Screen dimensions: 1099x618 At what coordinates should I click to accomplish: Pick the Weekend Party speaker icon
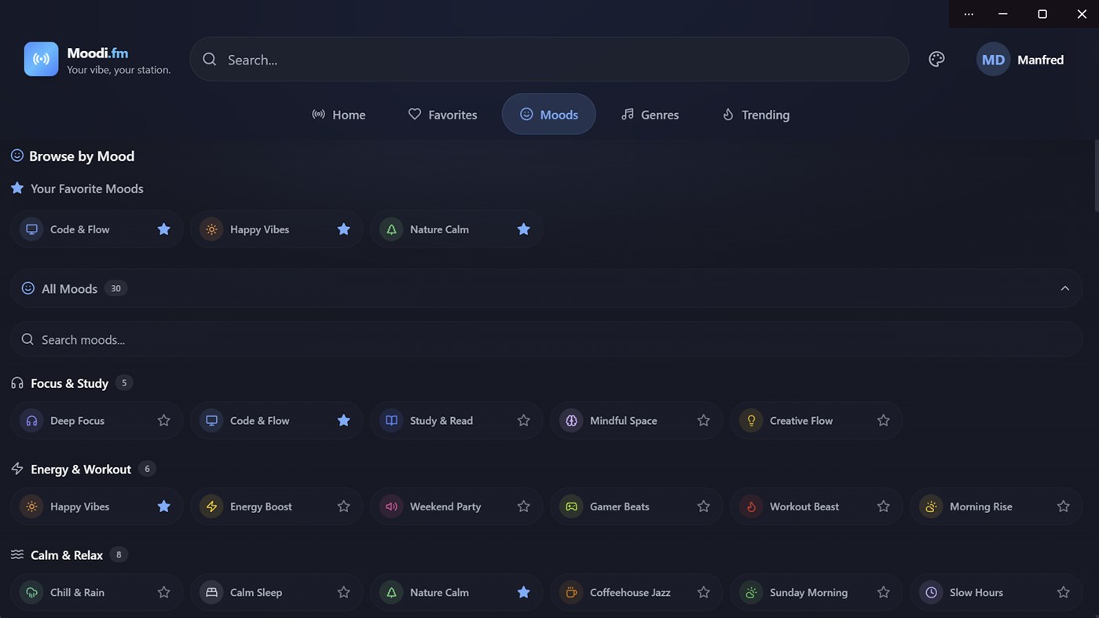[391, 506]
